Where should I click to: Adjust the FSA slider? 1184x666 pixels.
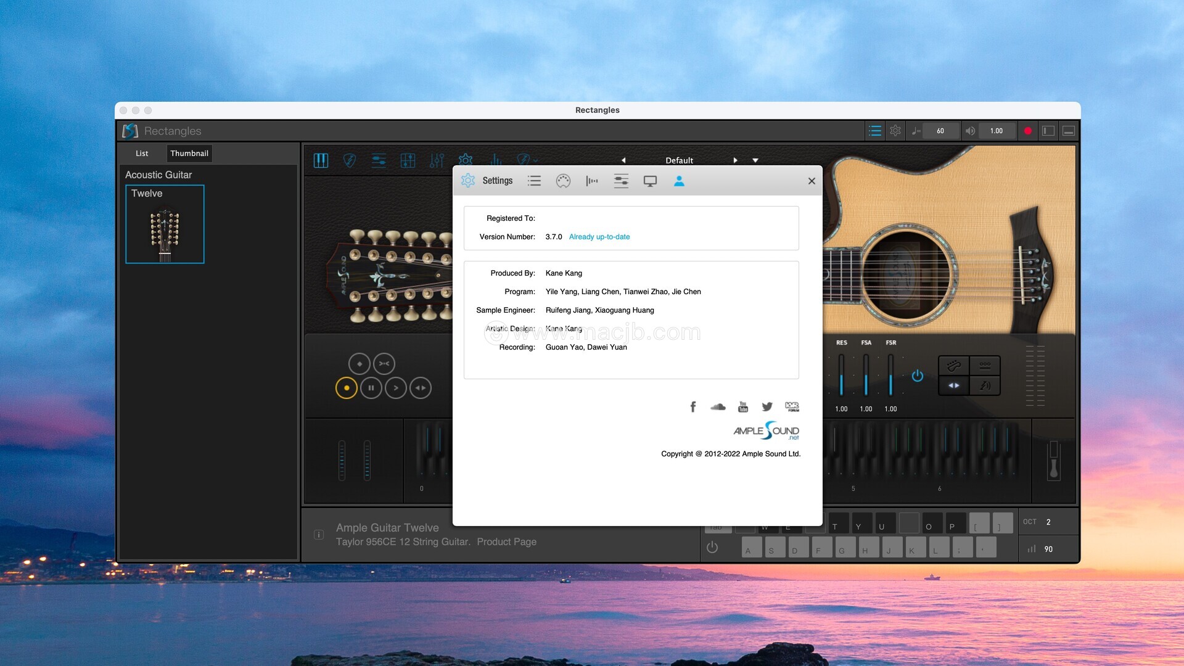click(866, 375)
